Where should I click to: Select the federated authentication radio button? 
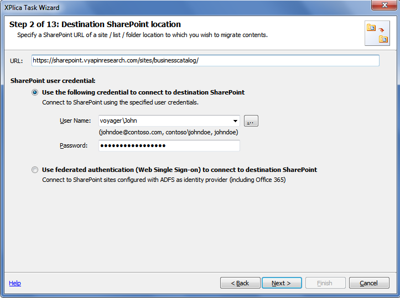point(35,170)
